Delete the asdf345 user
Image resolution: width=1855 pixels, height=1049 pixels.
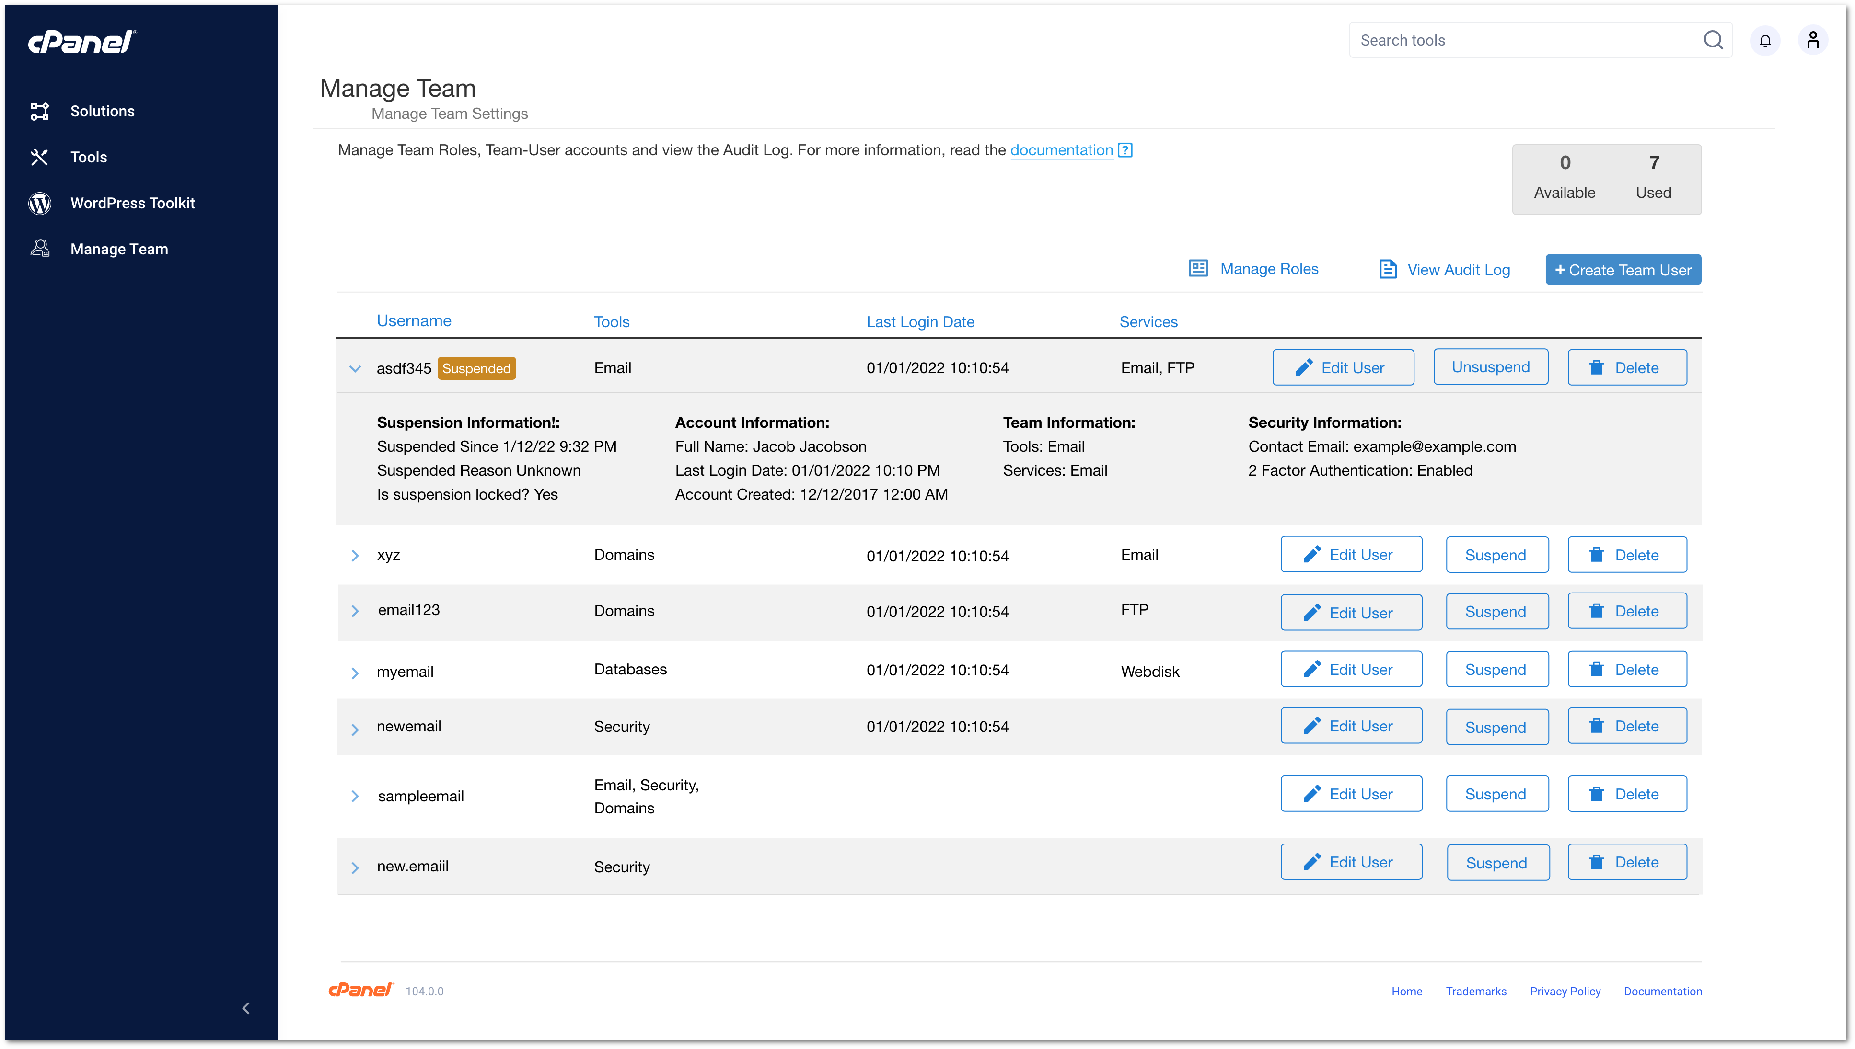(x=1626, y=367)
